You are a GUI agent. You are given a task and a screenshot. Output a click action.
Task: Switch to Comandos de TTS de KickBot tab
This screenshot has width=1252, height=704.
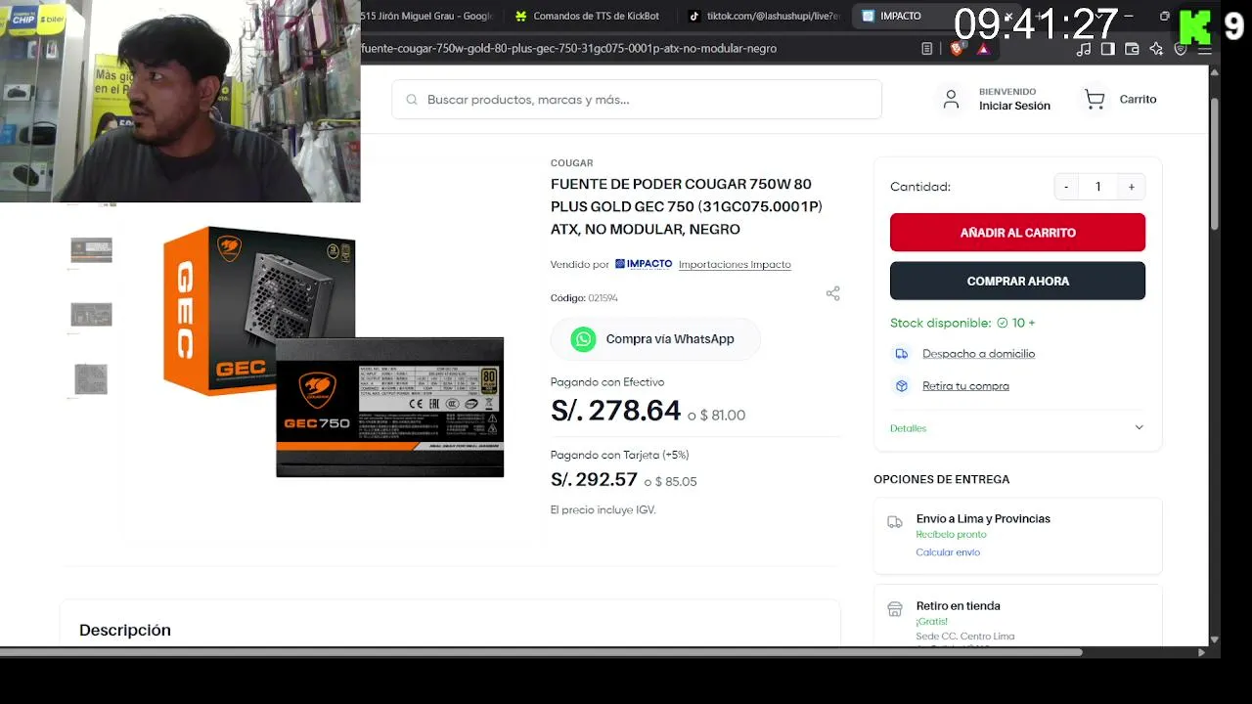click(588, 16)
